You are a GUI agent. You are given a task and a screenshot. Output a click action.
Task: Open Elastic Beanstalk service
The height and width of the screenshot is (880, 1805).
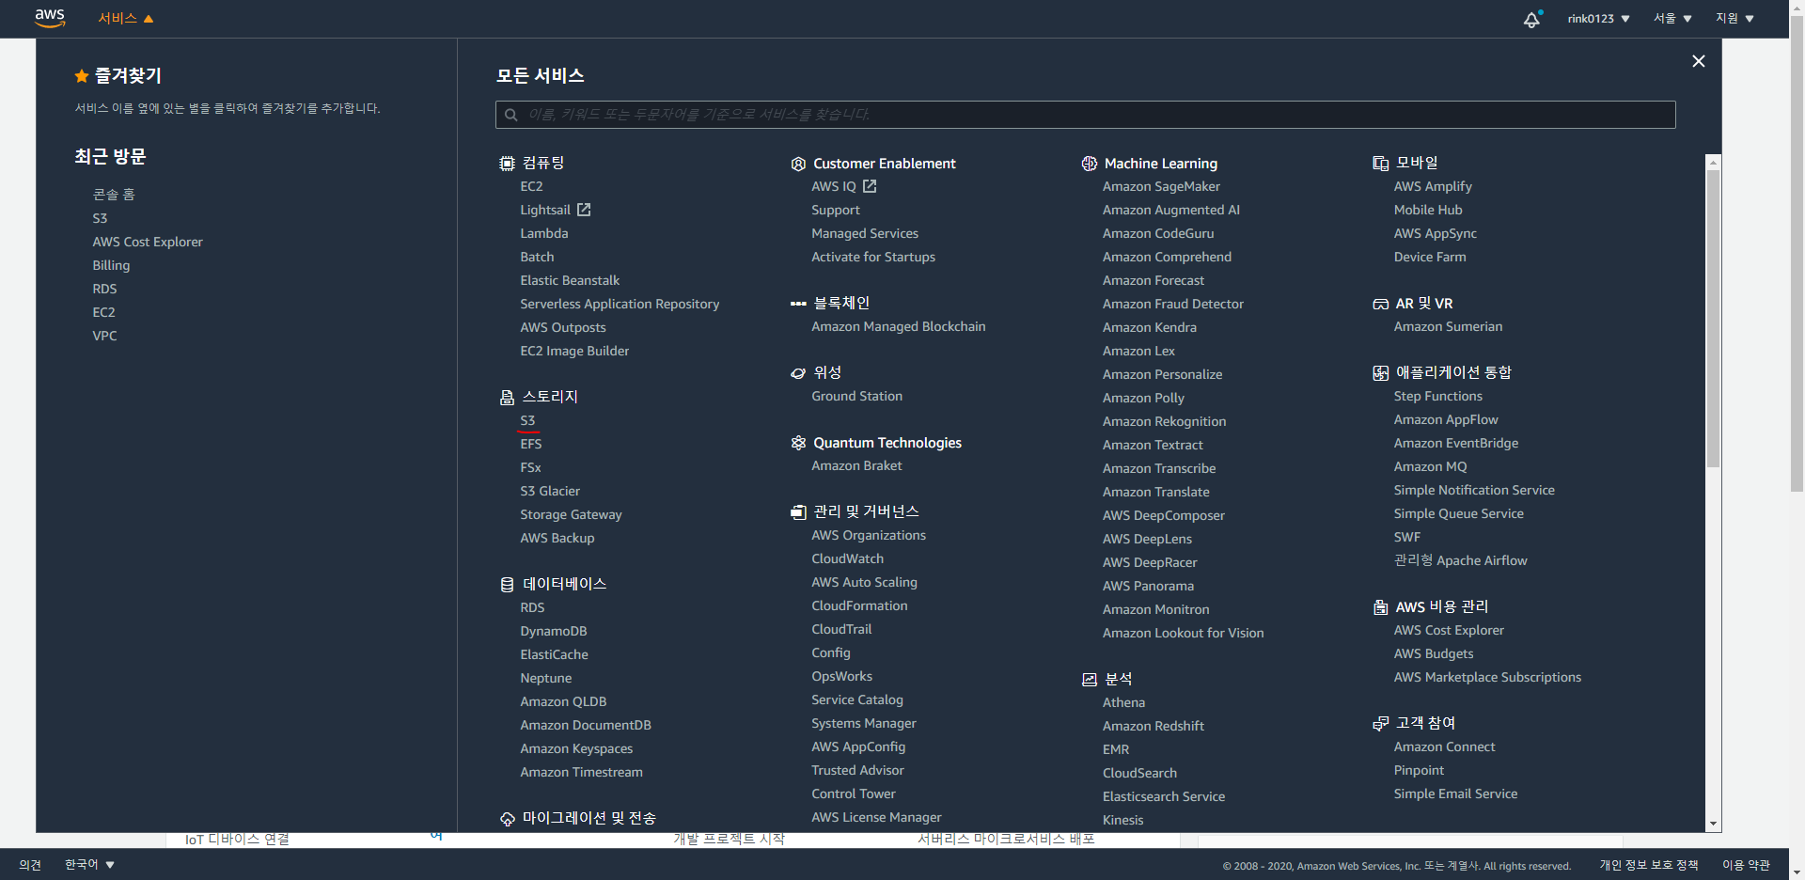570,280
